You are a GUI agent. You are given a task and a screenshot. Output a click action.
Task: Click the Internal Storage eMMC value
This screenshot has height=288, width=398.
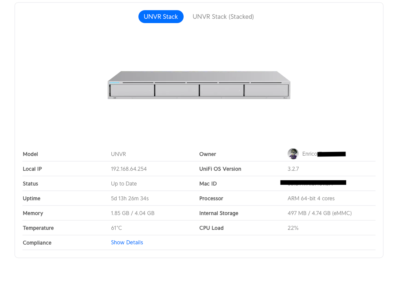coord(320,213)
